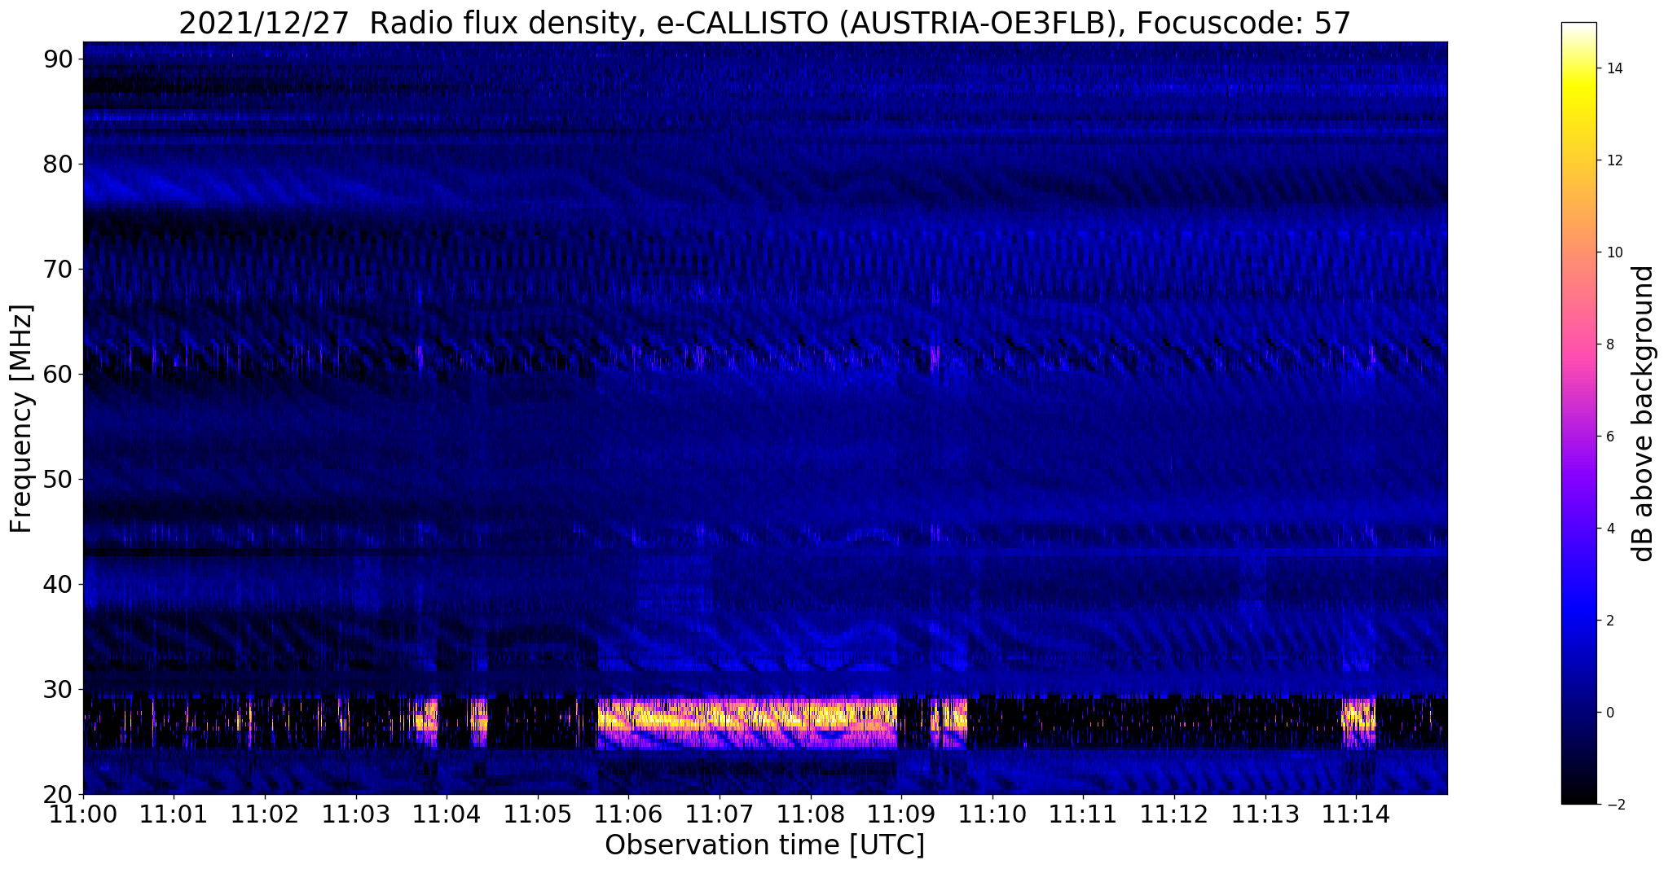The image size is (1668, 869).
Task: Click the 11:07 time tick label
Action: click(x=720, y=814)
